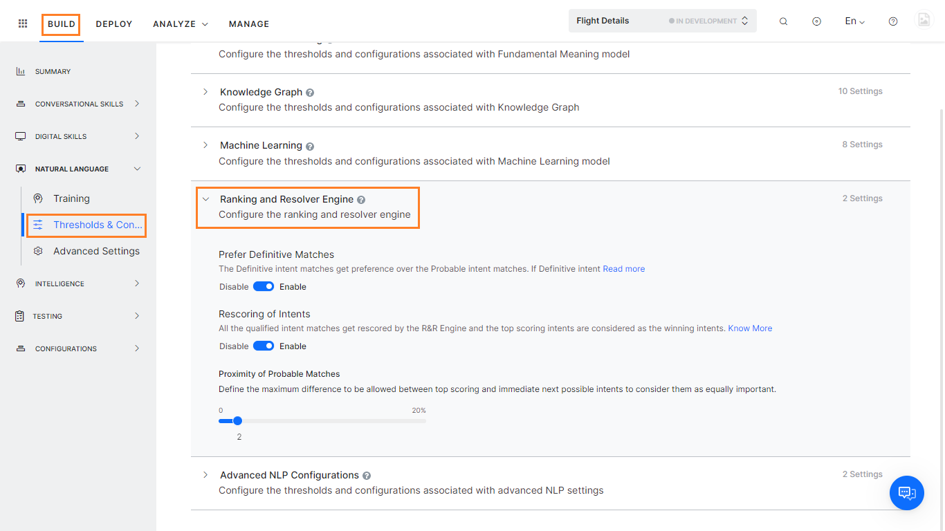Click the profile image icon top right
The height and width of the screenshot is (531, 945).
pyautogui.click(x=924, y=20)
